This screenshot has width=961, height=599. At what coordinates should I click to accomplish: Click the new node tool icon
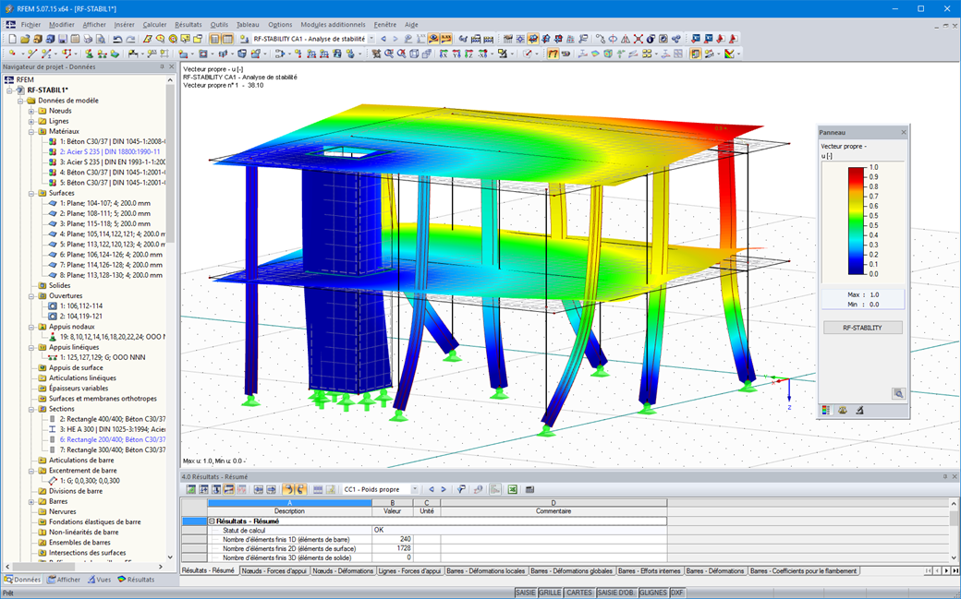(12, 54)
